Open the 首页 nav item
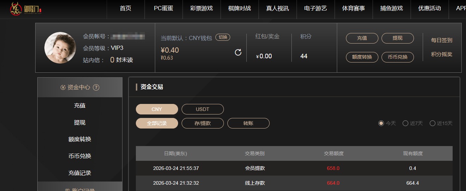 pyautogui.click(x=126, y=8)
